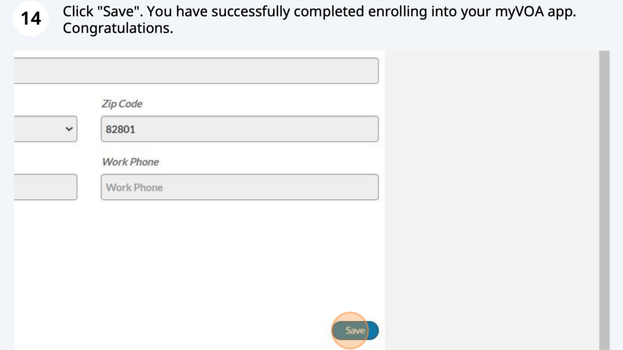The image size is (623, 350).
Task: Focus the Zip Code input field
Action: click(x=240, y=129)
